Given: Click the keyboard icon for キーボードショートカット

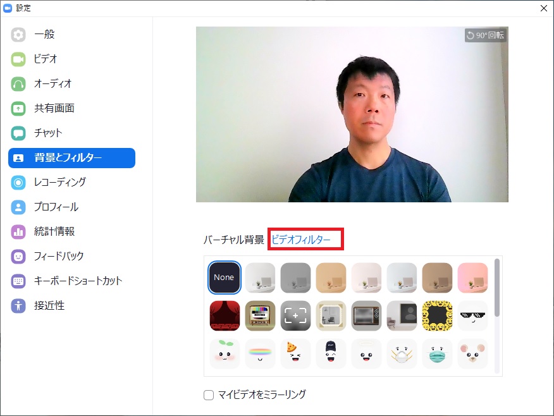Looking at the screenshot, I should [18, 281].
